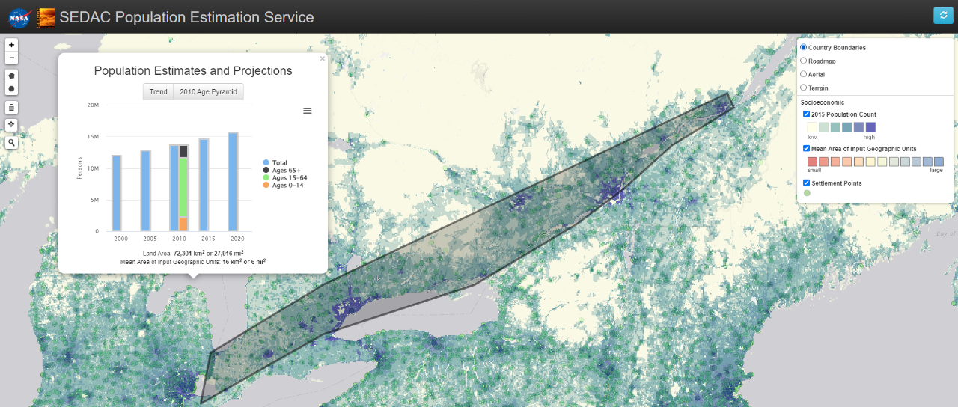The width and height of the screenshot is (958, 407).
Task: Open the chart hamburger context menu
Action: coord(308,111)
